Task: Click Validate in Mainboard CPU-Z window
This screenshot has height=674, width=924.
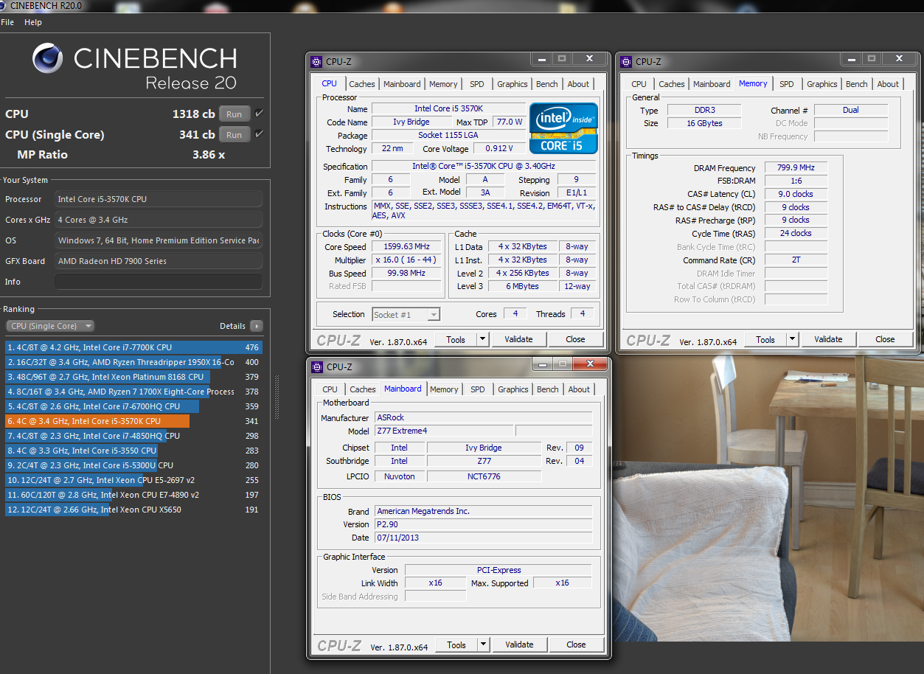Action: click(x=519, y=645)
